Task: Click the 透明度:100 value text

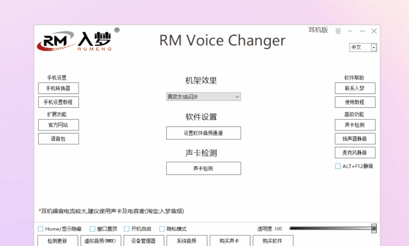Action: click(x=270, y=229)
